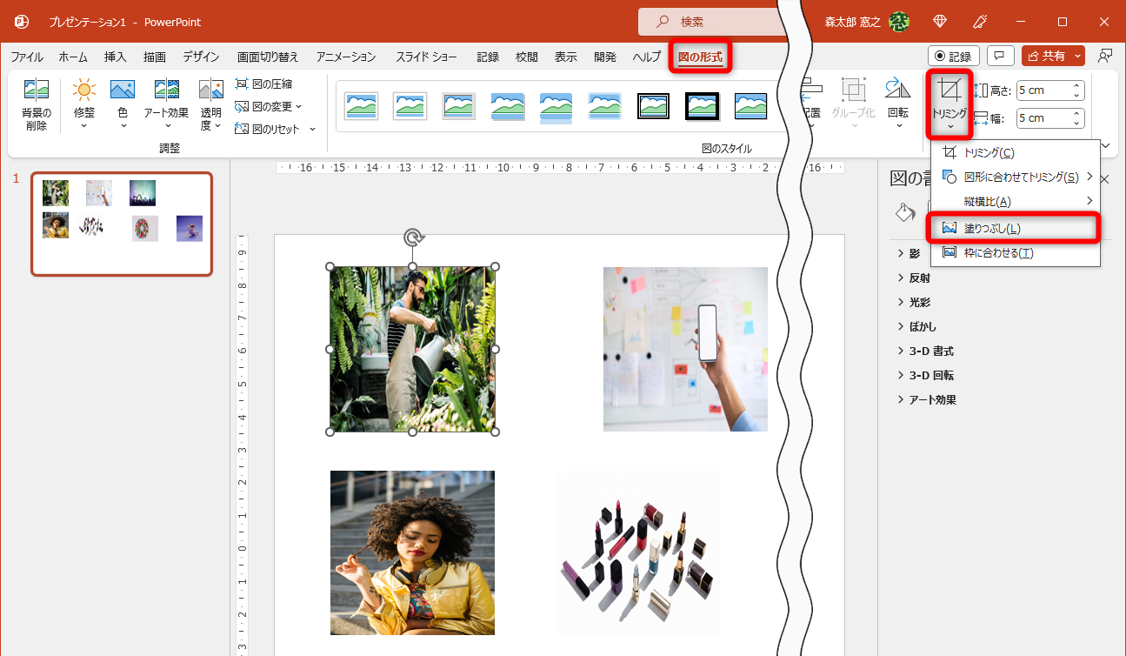The image size is (1126, 656).
Task: Switch to the 描画 tab
Action: coord(155,57)
